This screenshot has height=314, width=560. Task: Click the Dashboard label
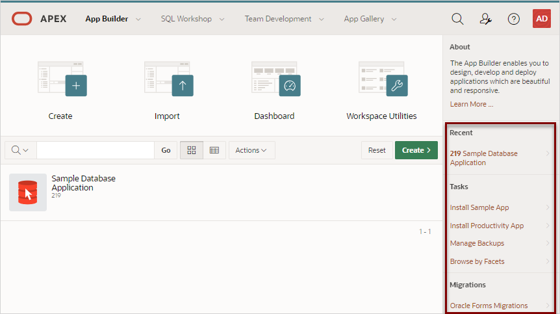pyautogui.click(x=274, y=116)
